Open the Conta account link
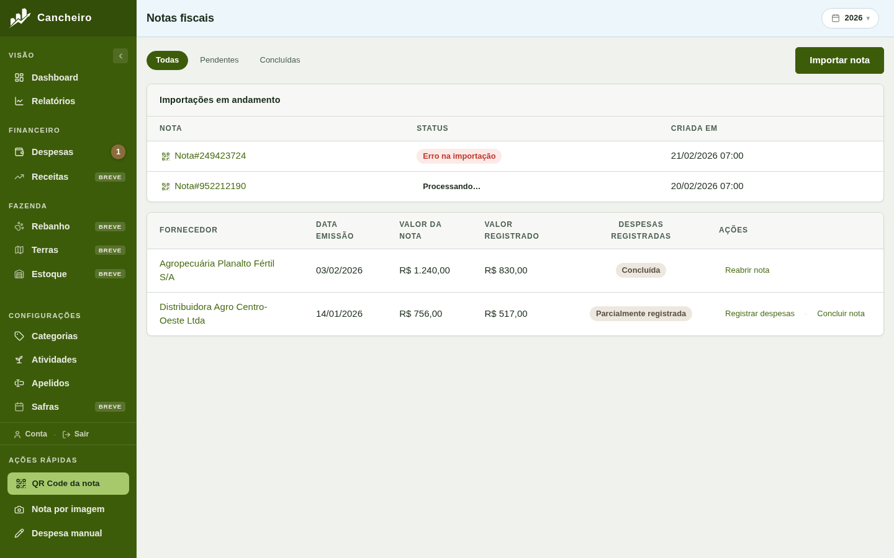Image resolution: width=894 pixels, height=558 pixels. [x=30, y=434]
